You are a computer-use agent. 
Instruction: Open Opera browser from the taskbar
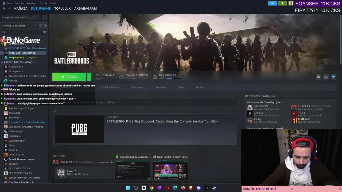tap(167, 188)
